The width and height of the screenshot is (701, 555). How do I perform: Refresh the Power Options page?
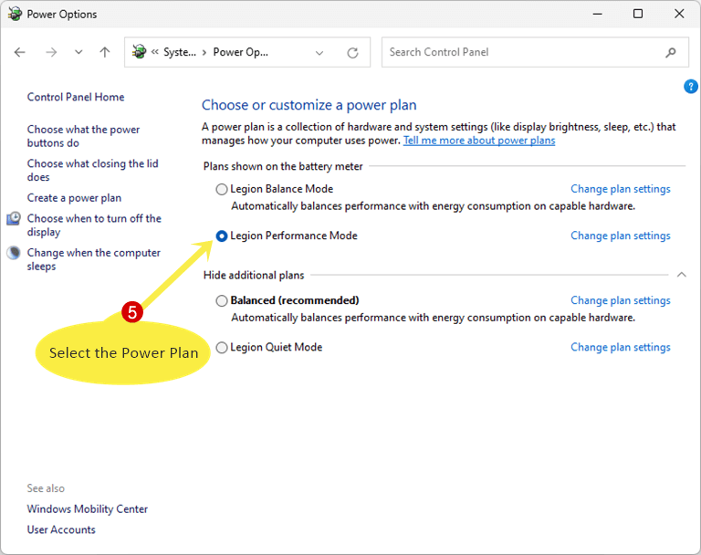352,53
